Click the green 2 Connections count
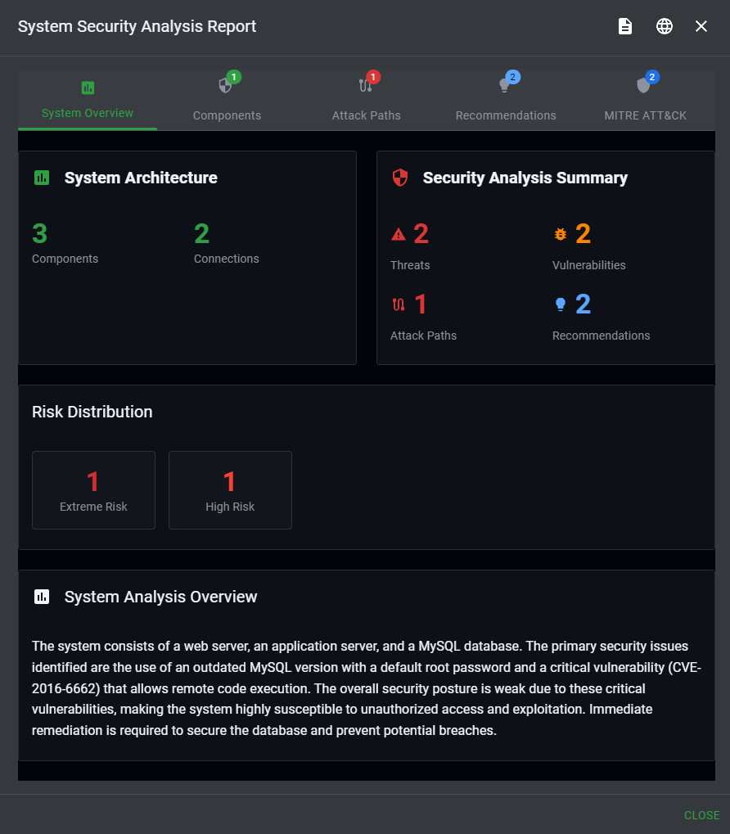 pyautogui.click(x=201, y=234)
